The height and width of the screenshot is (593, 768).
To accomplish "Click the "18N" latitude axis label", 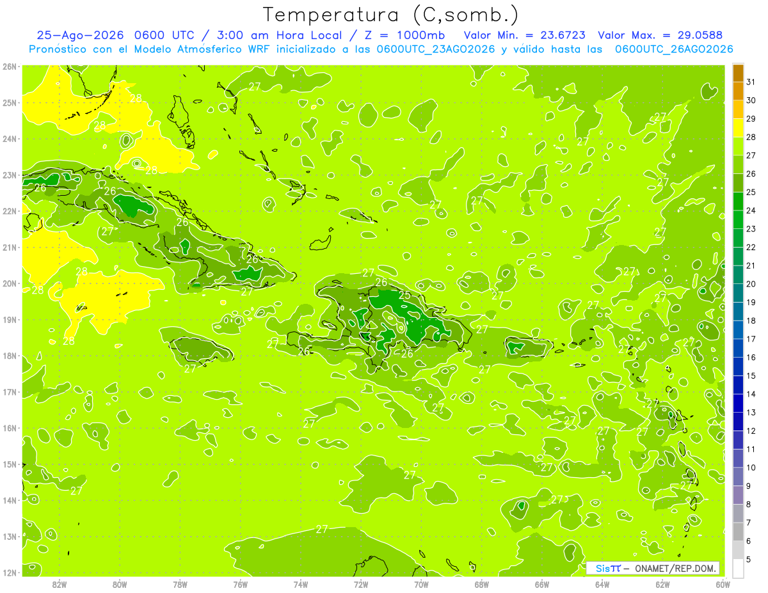I will tap(10, 356).
